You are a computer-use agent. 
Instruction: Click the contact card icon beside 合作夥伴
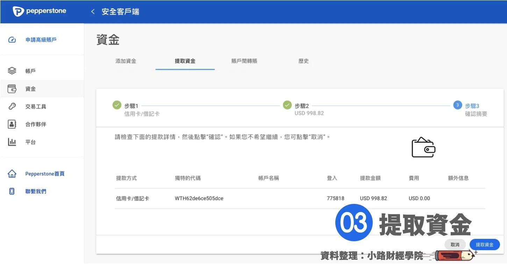(x=12, y=124)
